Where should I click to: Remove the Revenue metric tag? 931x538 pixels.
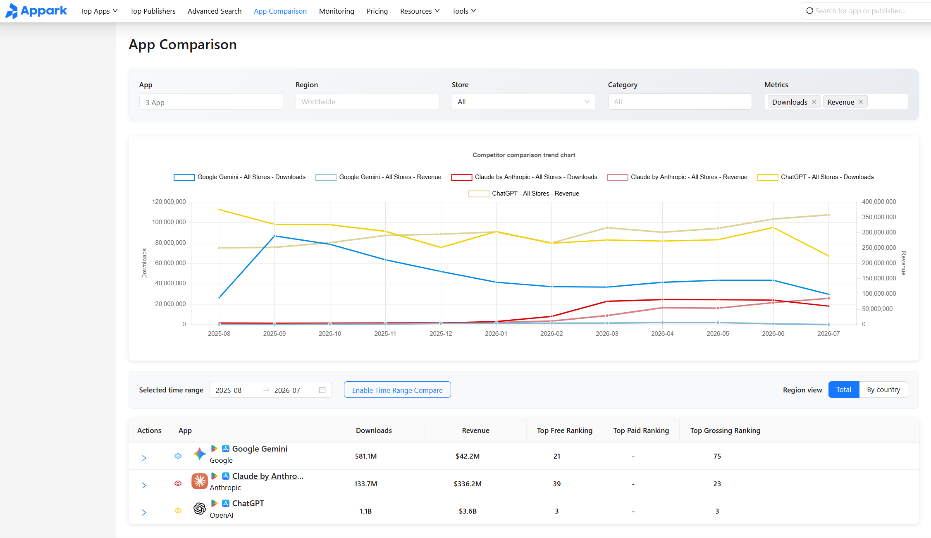pos(861,102)
